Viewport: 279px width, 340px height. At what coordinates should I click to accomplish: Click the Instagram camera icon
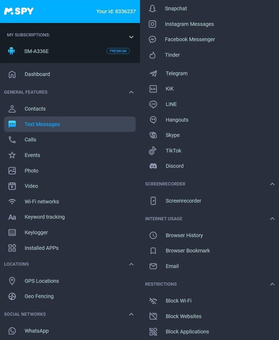tap(152, 24)
